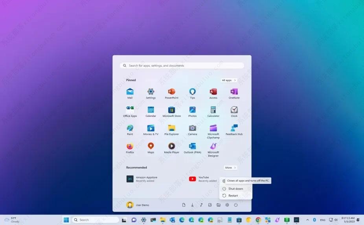The height and width of the screenshot is (225, 364).
Task: Open recommended YouTube item
Action: click(x=202, y=179)
